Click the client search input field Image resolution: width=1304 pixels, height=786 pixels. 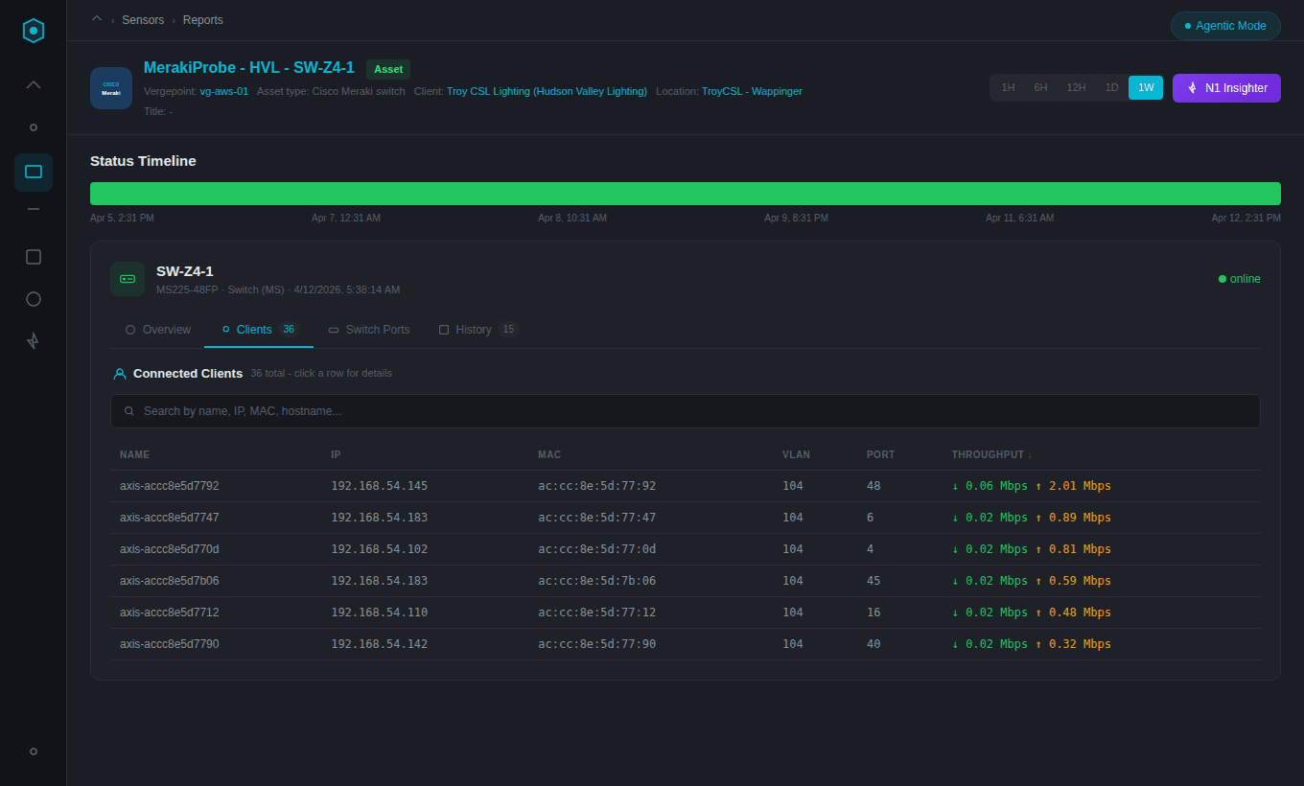(x=686, y=411)
